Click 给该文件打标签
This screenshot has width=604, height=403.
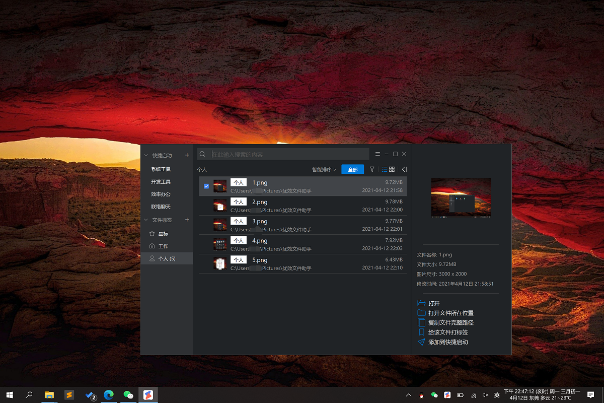pos(448,332)
